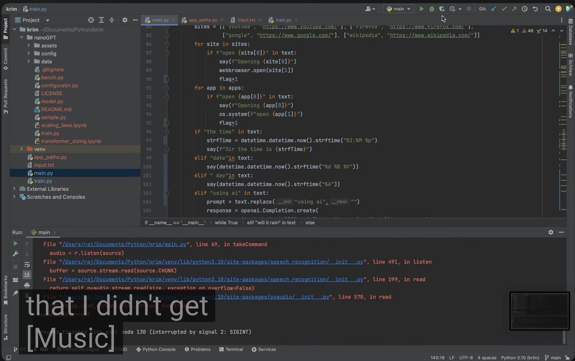Image resolution: width=575 pixels, height=361 pixels.
Task: Open Run panel gear settings
Action: 551,232
